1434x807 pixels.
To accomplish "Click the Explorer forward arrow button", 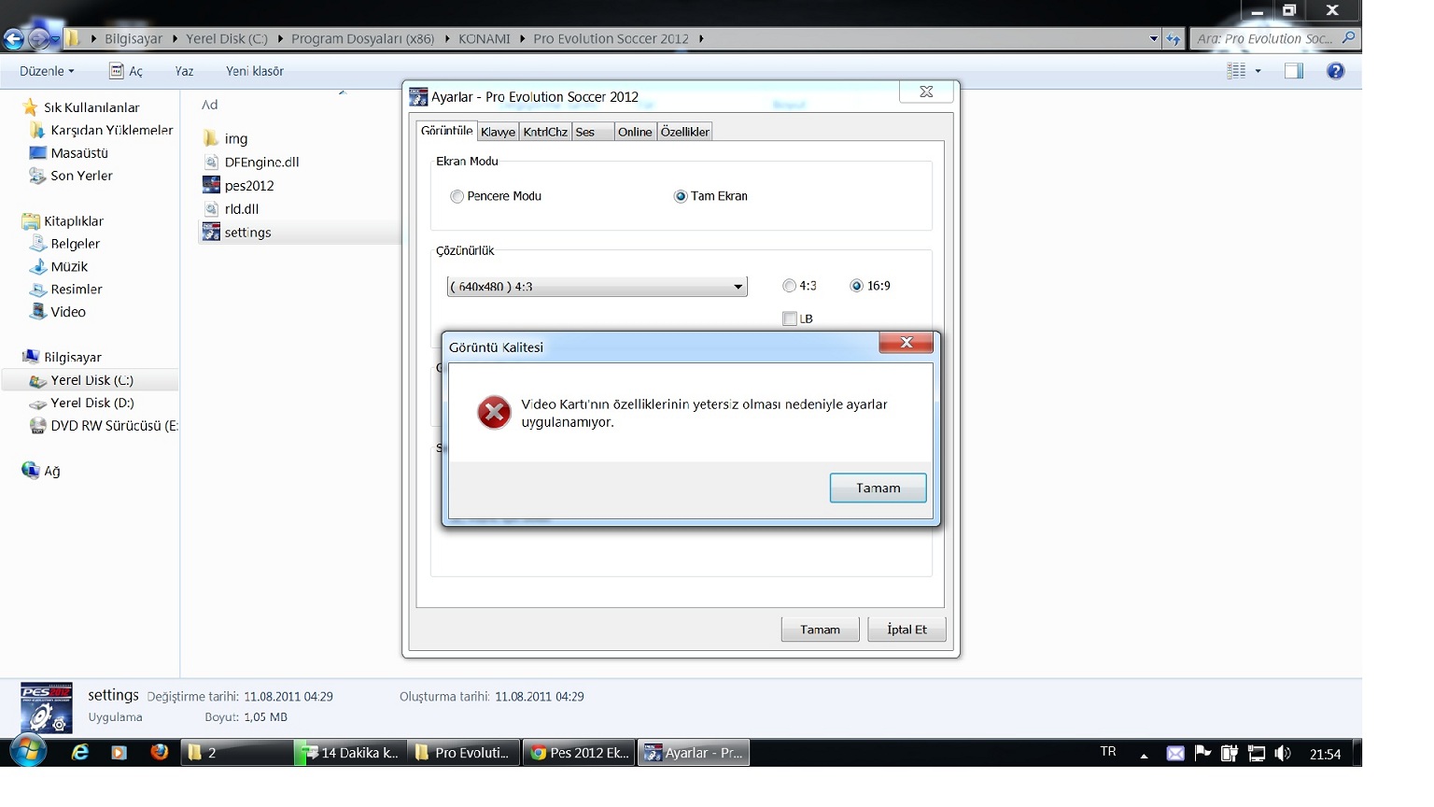I will click(39, 38).
